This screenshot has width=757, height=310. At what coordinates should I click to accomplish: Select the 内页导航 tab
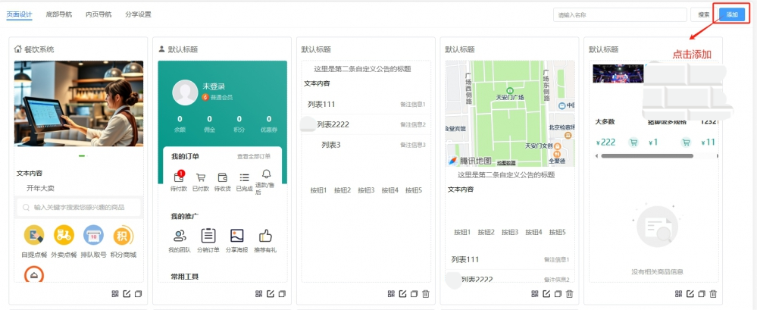(x=98, y=14)
